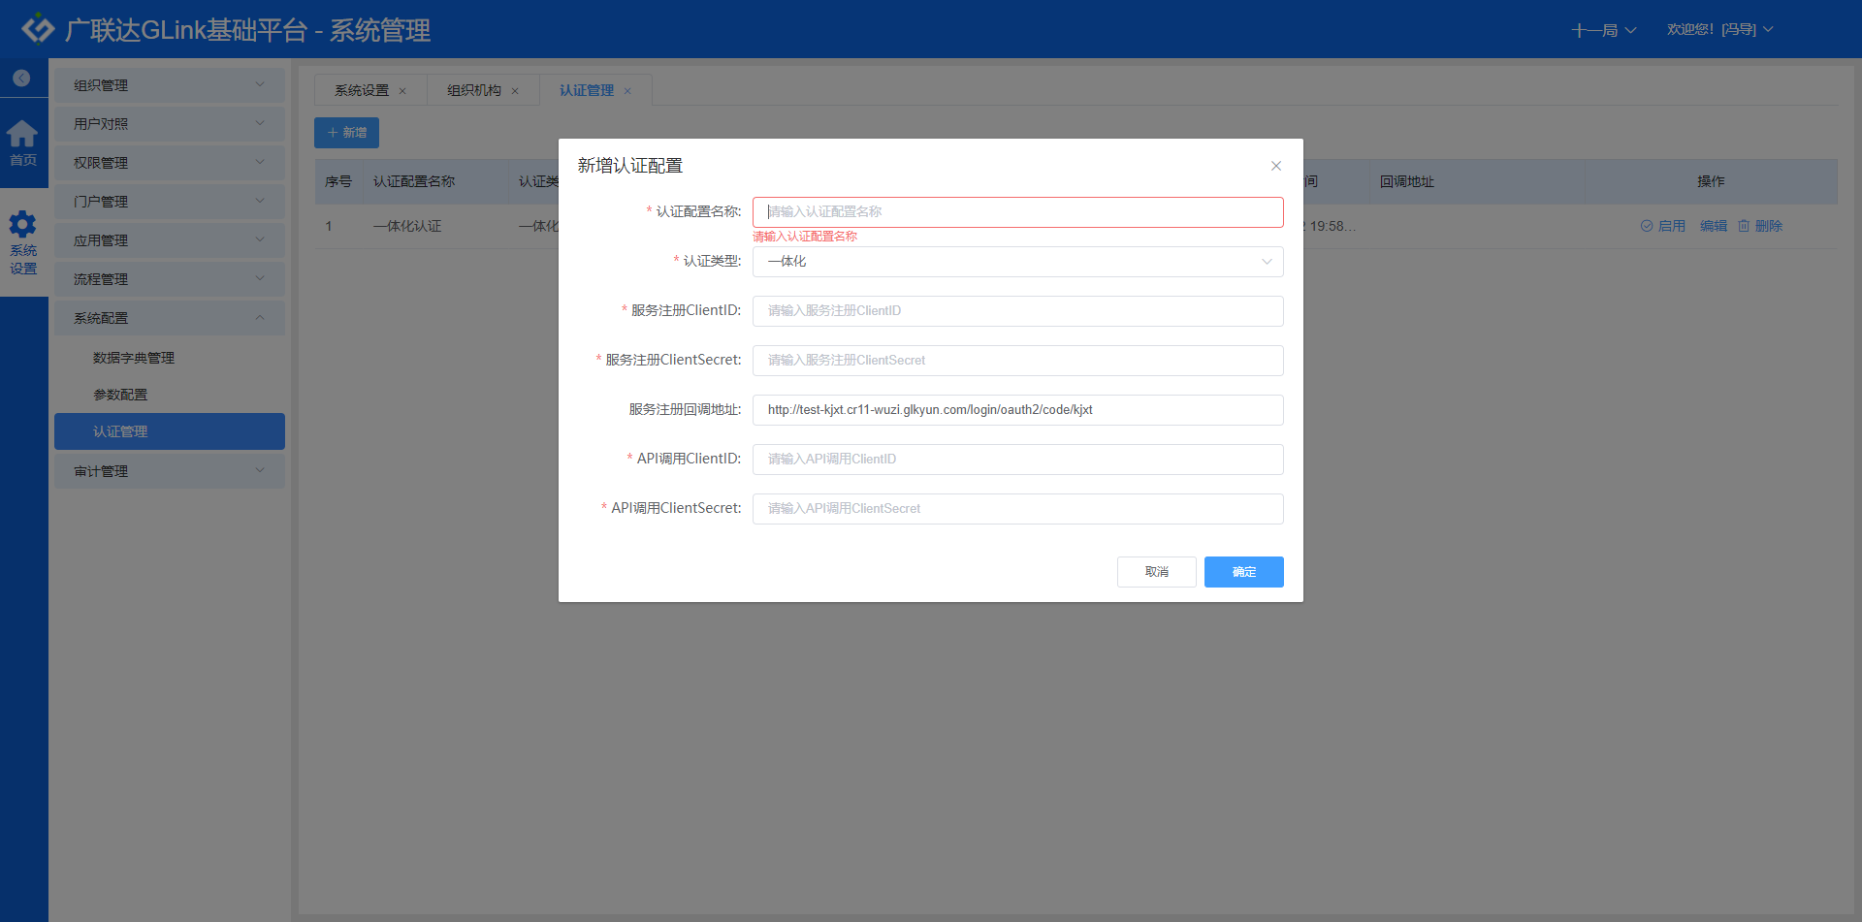
Task: Click the check-circle 启用 icon to enable config
Action: pos(1646,225)
